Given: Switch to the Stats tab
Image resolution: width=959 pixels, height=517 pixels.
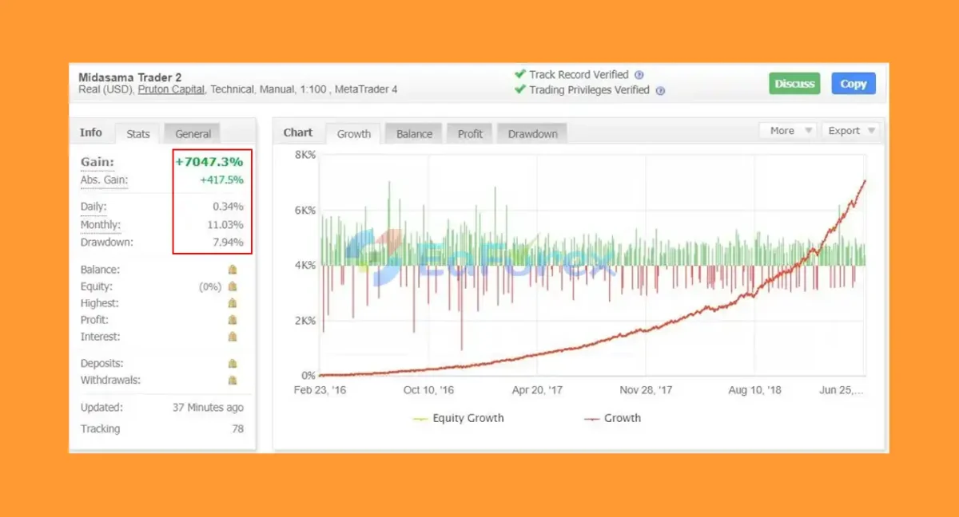Looking at the screenshot, I should point(137,133).
